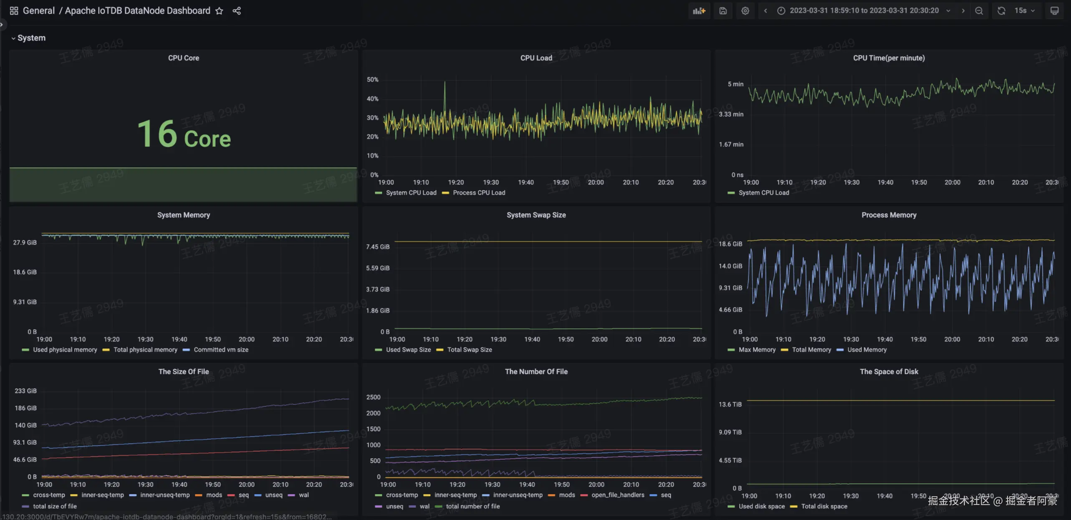Open the time range picker dropdown
Screen dimensions: 1071x520
[864, 11]
